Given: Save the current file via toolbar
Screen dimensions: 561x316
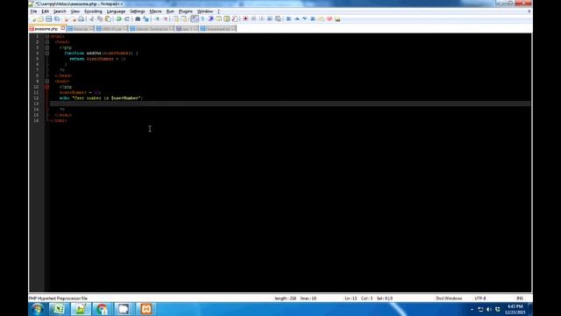Looking at the screenshot, I should point(49,19).
